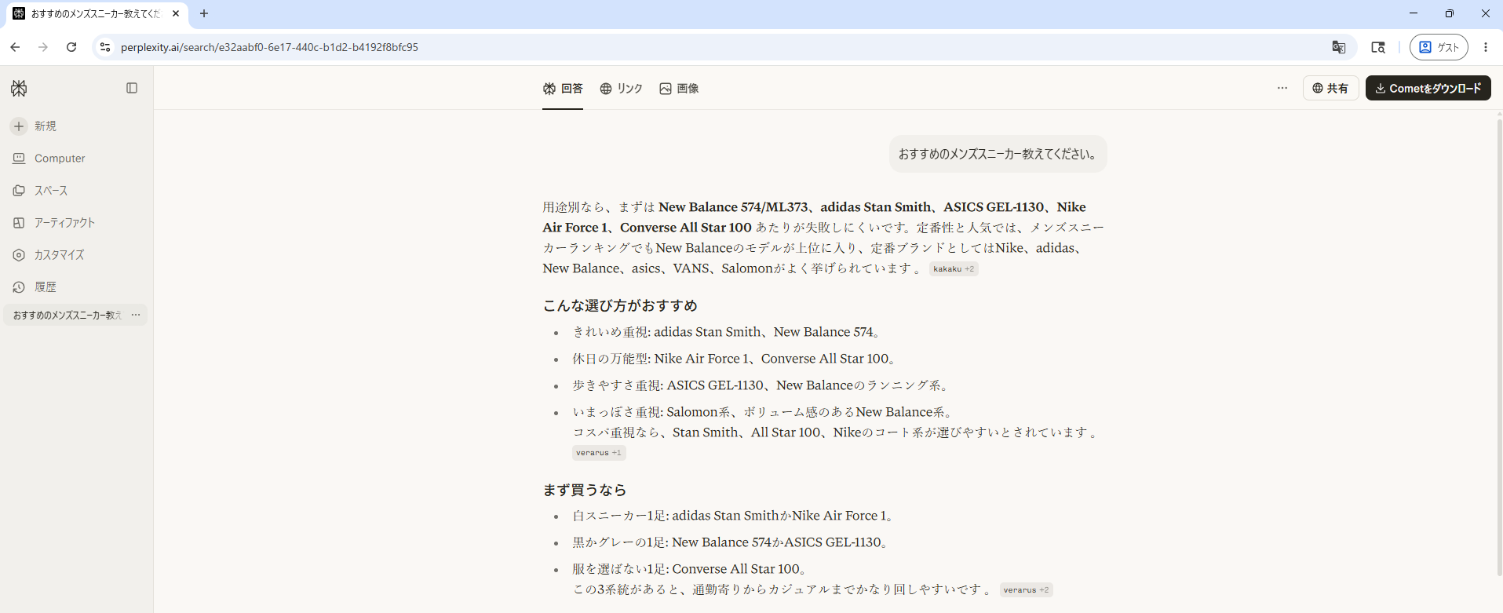
Task: Open verarus +2 source citation
Action: click(x=1026, y=589)
